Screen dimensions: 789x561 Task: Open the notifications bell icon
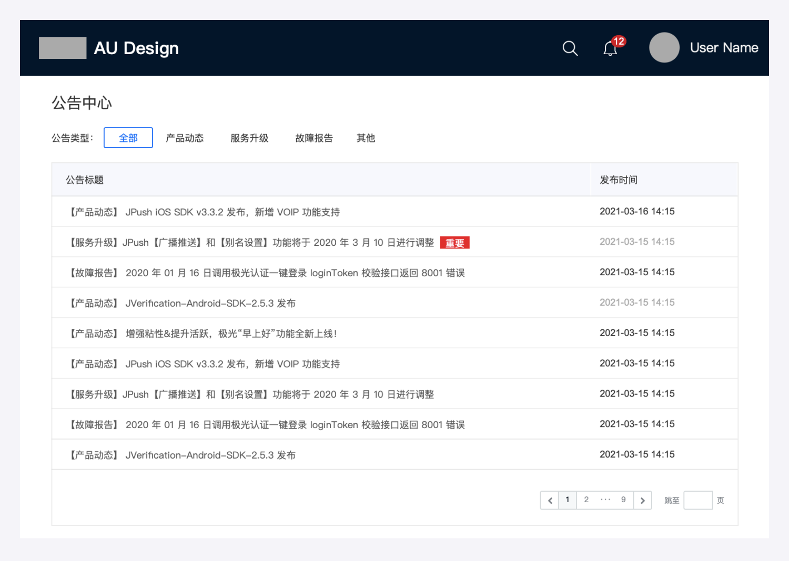point(610,49)
